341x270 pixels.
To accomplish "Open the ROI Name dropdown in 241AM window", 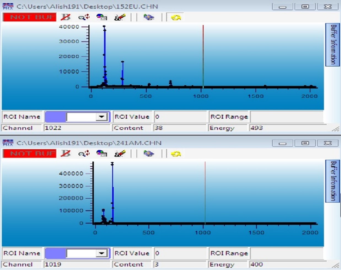I will (101, 253).
